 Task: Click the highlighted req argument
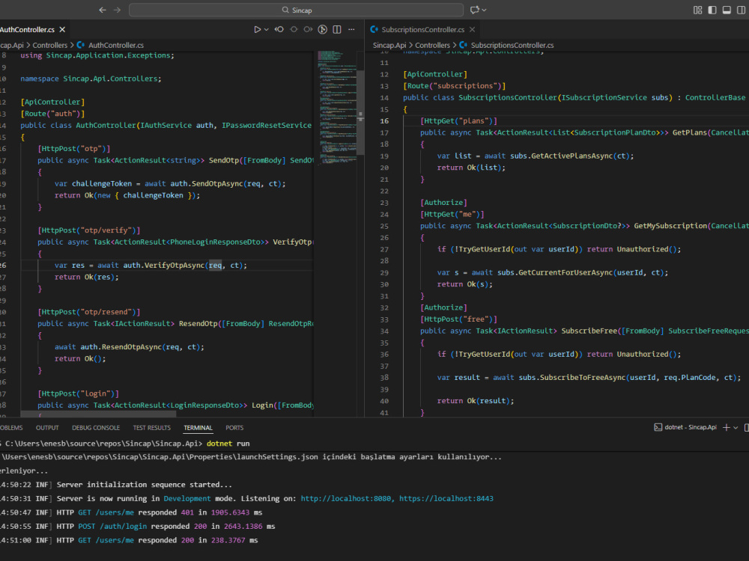coord(216,266)
